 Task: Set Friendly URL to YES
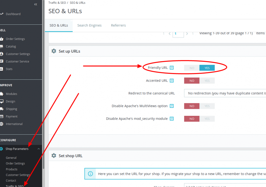tap(207, 68)
